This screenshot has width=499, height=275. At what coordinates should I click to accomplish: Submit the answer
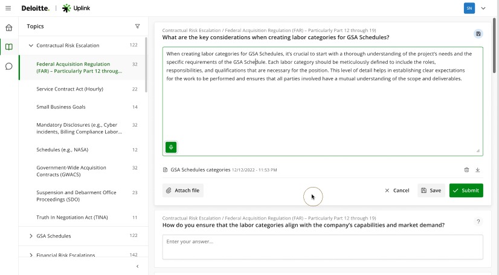(x=466, y=191)
